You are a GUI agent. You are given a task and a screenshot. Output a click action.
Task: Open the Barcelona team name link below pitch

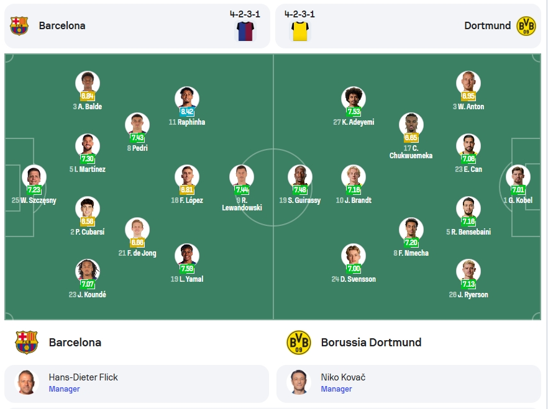(x=75, y=343)
